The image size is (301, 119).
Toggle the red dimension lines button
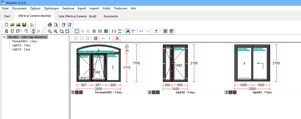pos(133,31)
